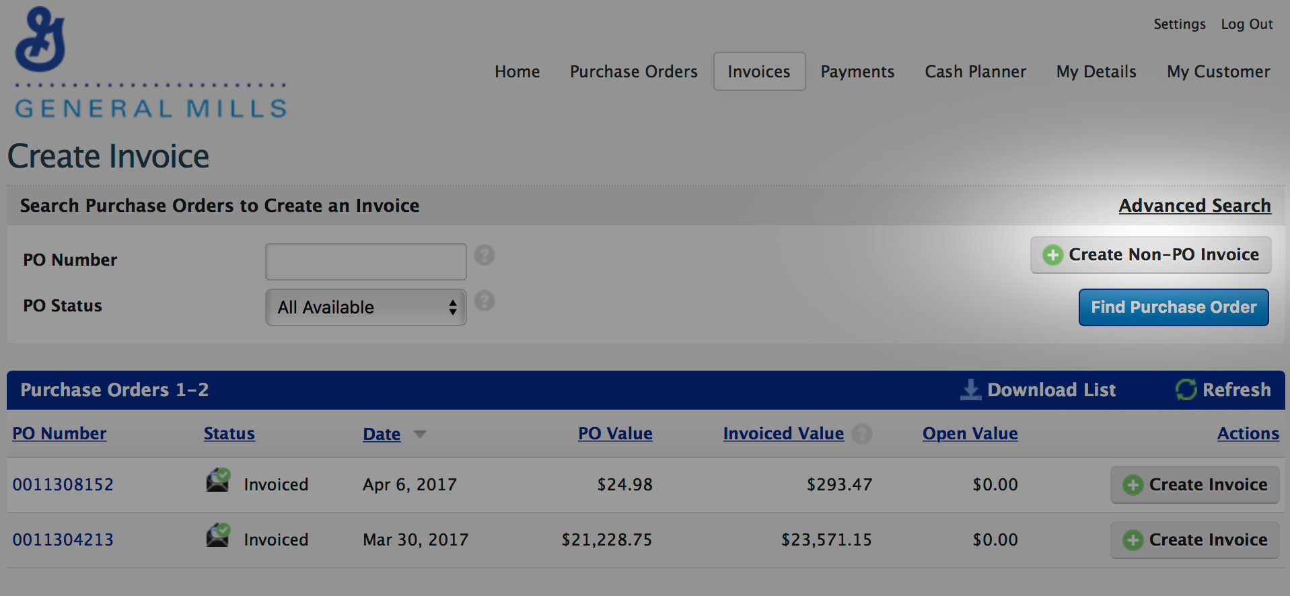This screenshot has height=596, width=1290.
Task: Click the help icon beside Invoiced Value header
Action: 862,434
